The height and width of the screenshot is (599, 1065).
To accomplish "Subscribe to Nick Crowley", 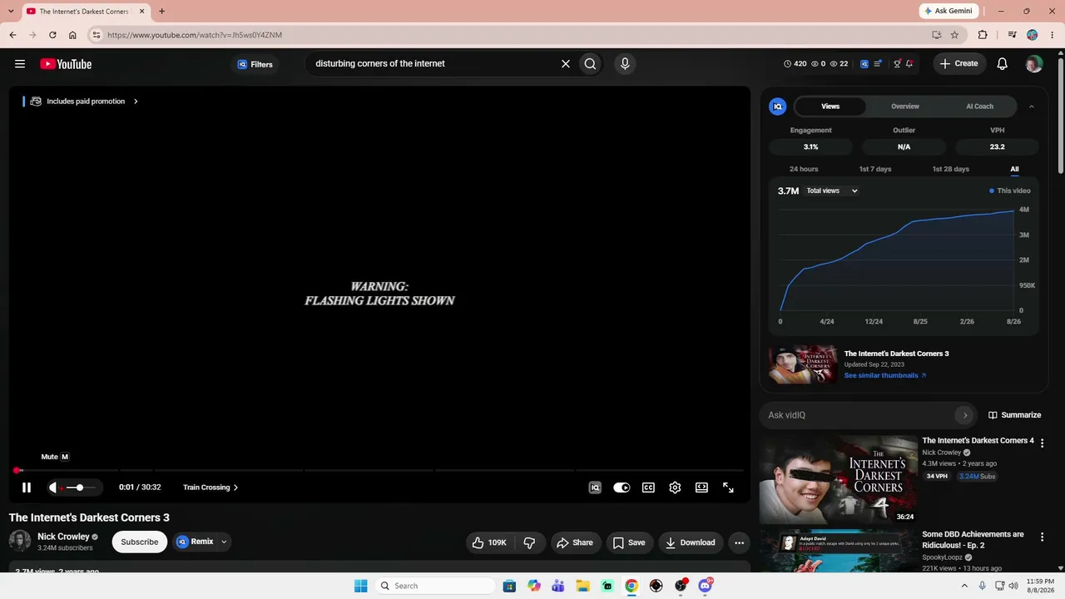I will click(140, 542).
